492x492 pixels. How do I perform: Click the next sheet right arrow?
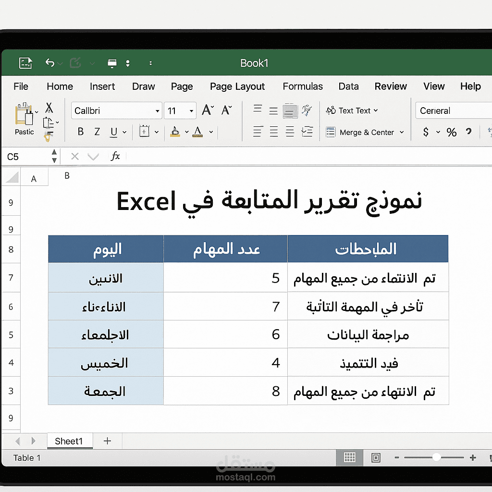point(33,441)
